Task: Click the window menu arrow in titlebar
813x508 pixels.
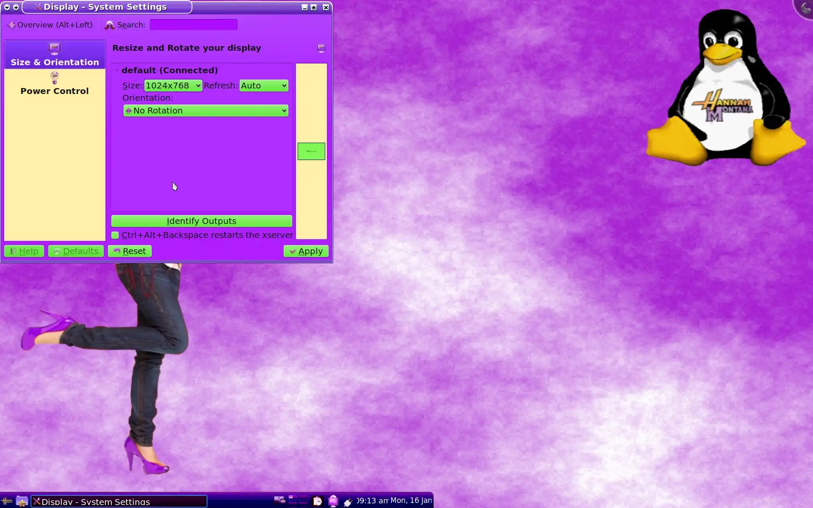Action: pos(7,7)
